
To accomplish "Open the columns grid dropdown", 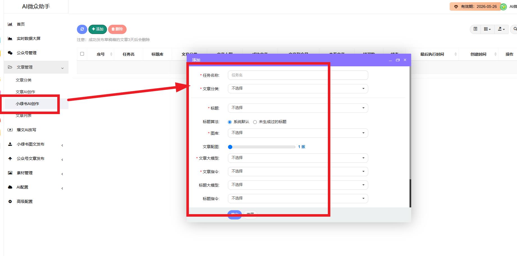I will (x=487, y=29).
